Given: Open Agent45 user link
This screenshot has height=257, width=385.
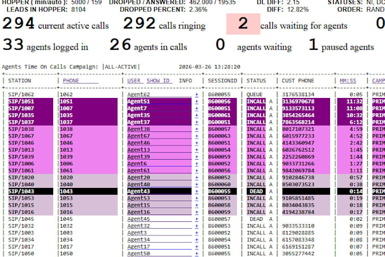Looking at the screenshot, I should 159,219.
